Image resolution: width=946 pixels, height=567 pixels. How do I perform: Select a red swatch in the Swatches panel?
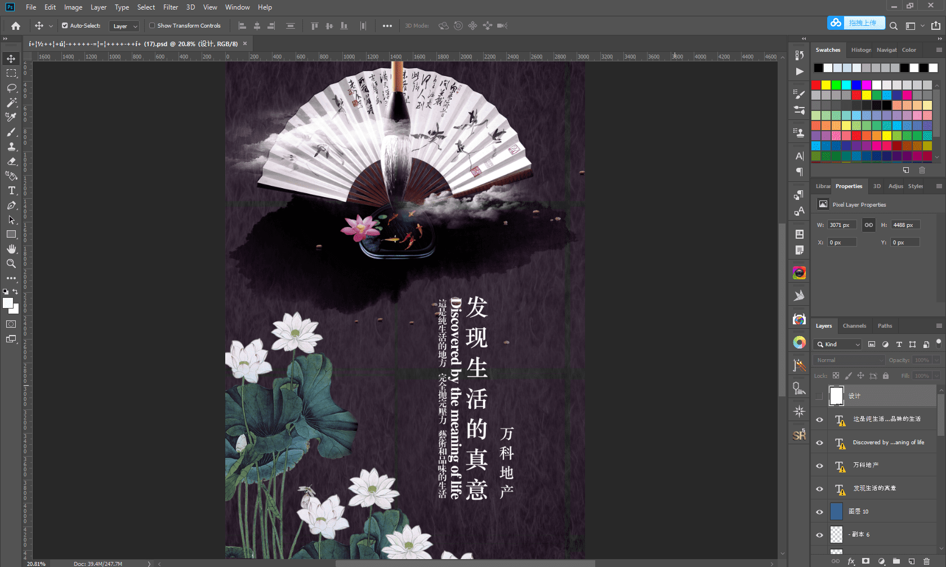click(x=816, y=84)
